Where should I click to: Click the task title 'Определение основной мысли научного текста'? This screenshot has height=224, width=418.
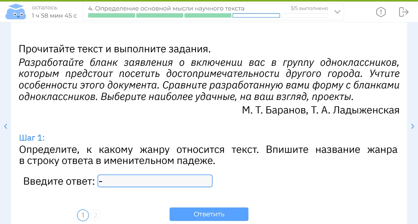click(170, 9)
